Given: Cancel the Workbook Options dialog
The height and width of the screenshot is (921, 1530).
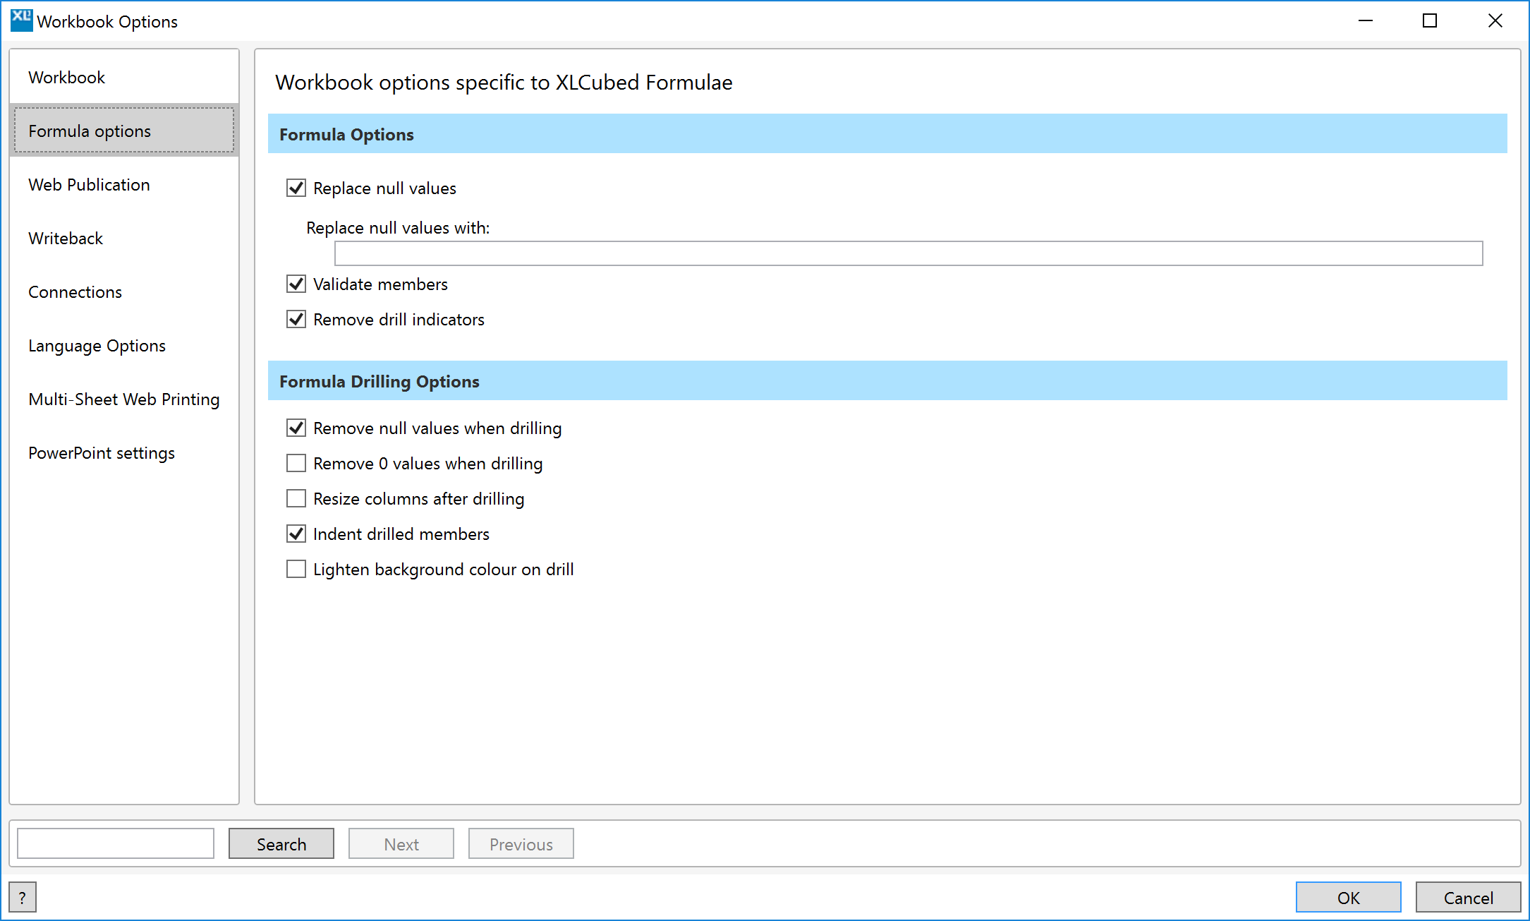Looking at the screenshot, I should 1469,898.
